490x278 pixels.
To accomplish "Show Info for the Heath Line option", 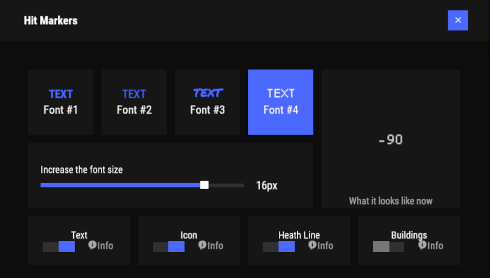I will 313,245.
